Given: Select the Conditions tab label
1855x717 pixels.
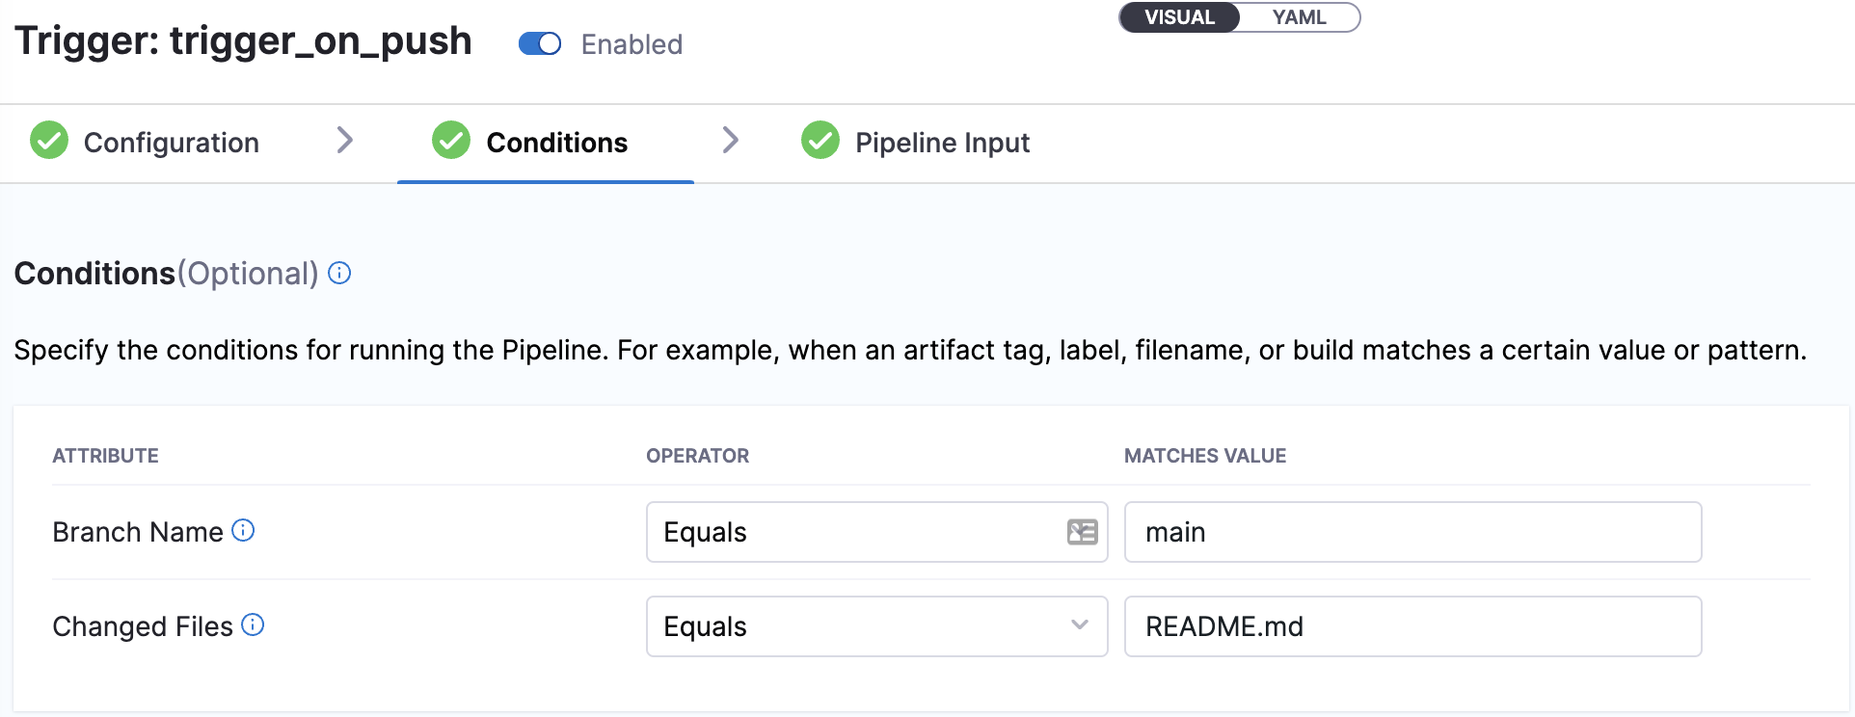Looking at the screenshot, I should click(x=556, y=143).
